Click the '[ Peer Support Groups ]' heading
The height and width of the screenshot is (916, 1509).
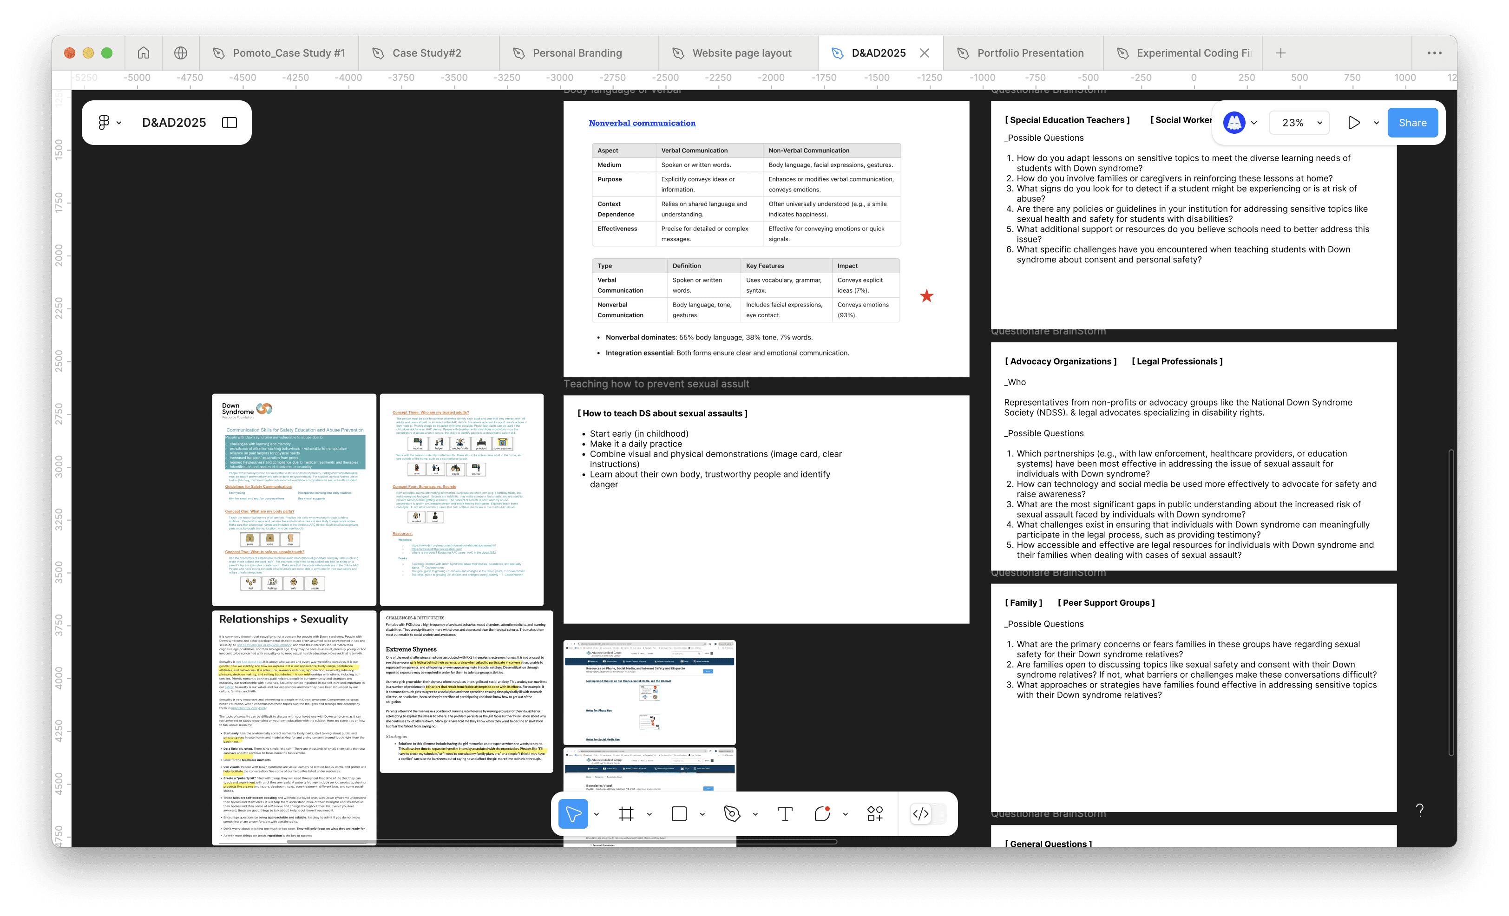1106,602
